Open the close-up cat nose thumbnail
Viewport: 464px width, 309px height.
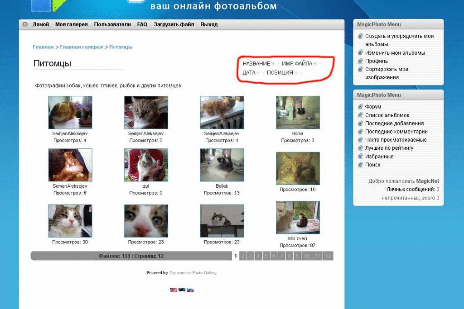(x=146, y=221)
